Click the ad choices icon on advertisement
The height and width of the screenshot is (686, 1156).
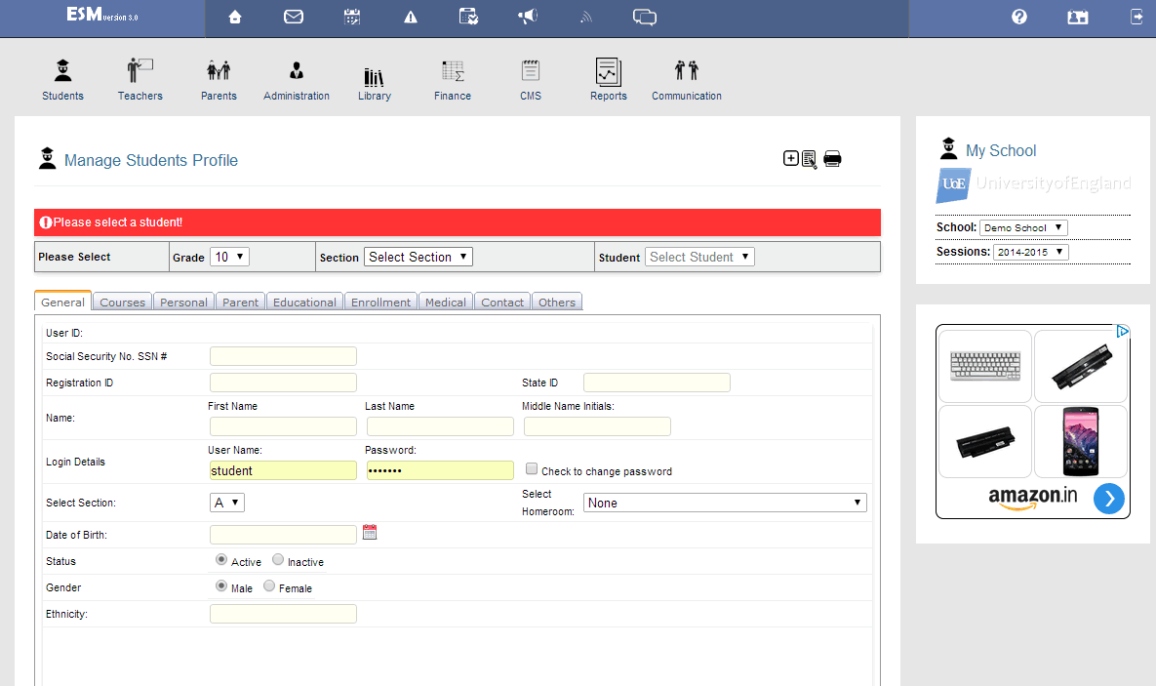coord(1122,331)
